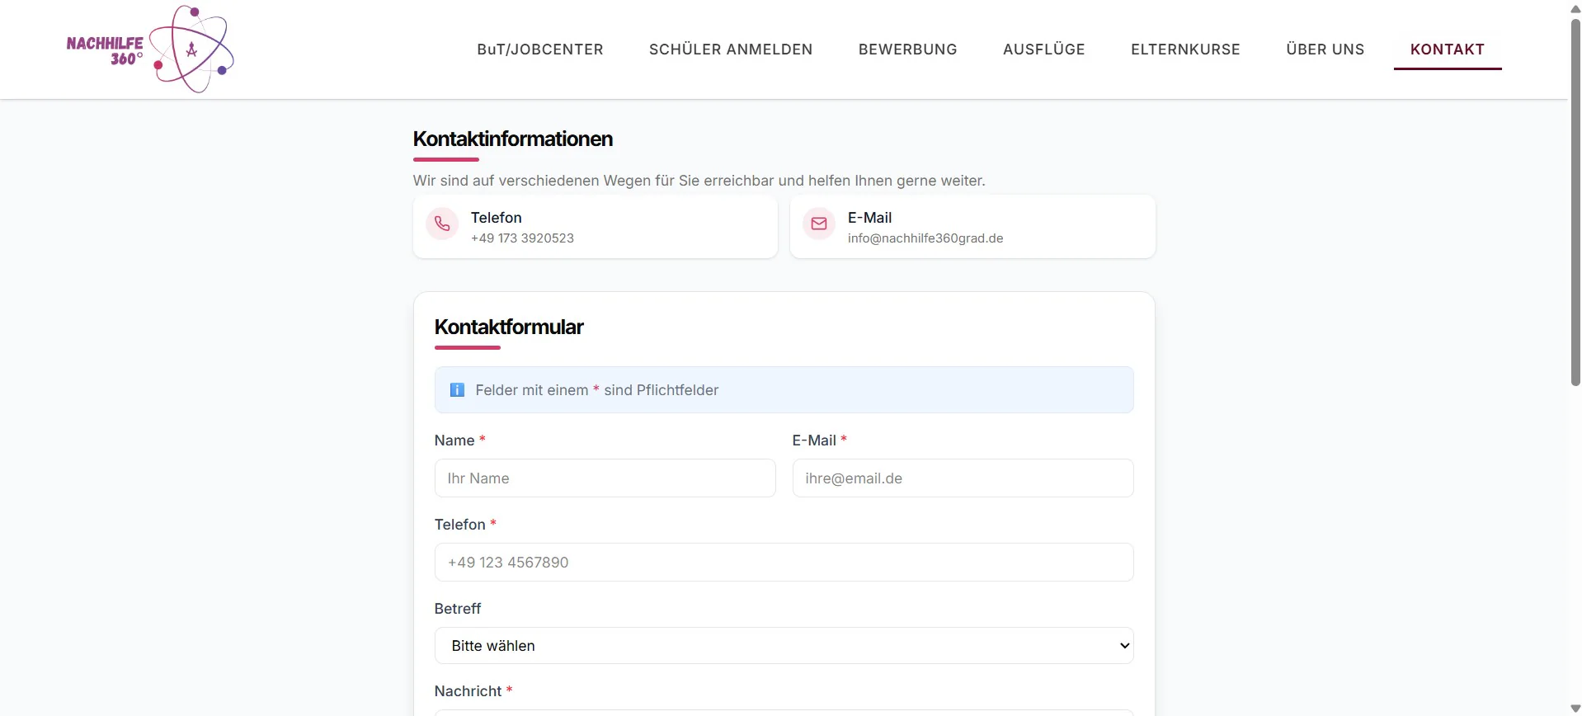Click the 'Wir sind auf verschiedenen Wegen' sentence
The width and height of the screenshot is (1582, 716).
pos(699,181)
